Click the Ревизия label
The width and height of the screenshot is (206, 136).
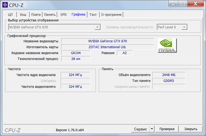coord(108,53)
